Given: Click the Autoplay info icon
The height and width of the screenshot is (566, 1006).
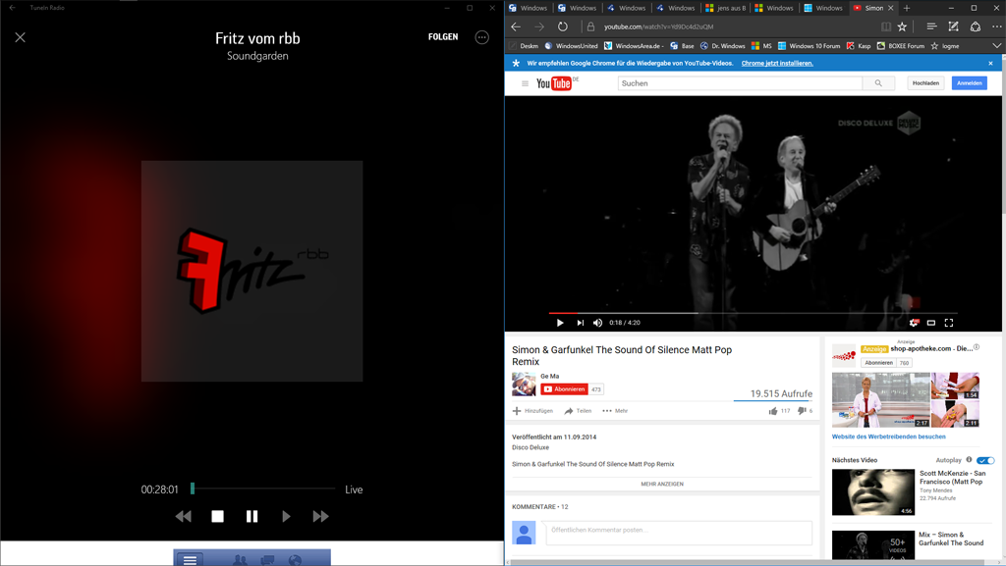Looking at the screenshot, I should coord(969,460).
